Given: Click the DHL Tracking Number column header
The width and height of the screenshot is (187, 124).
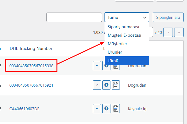Looking at the screenshot, I should point(31,48).
